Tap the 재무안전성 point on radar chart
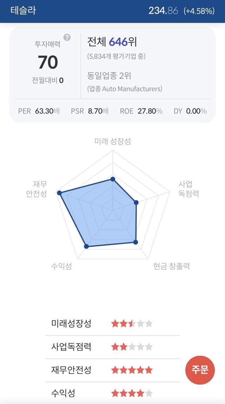This screenshot has width=225, height=404. [59, 193]
